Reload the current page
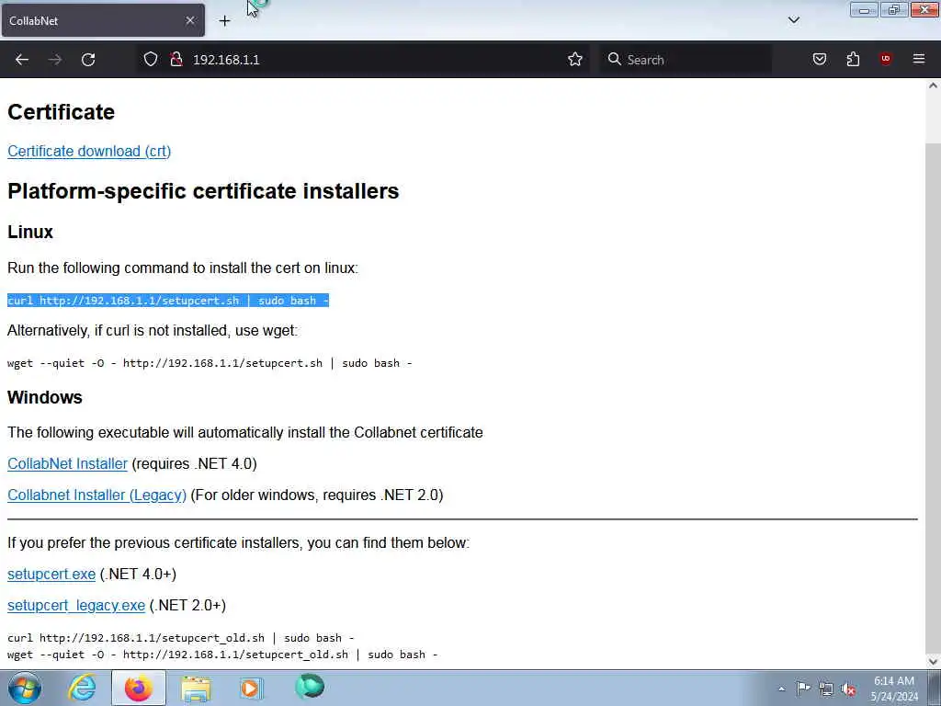Screen dimensions: 941x706 (88, 60)
